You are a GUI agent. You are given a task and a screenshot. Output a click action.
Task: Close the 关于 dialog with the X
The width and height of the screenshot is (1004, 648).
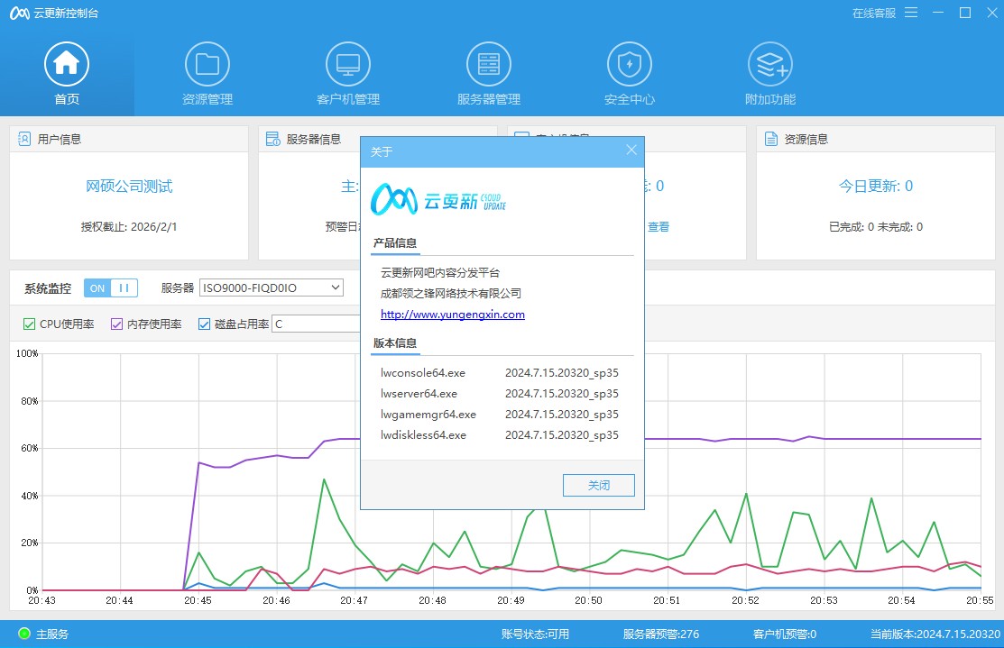[631, 150]
